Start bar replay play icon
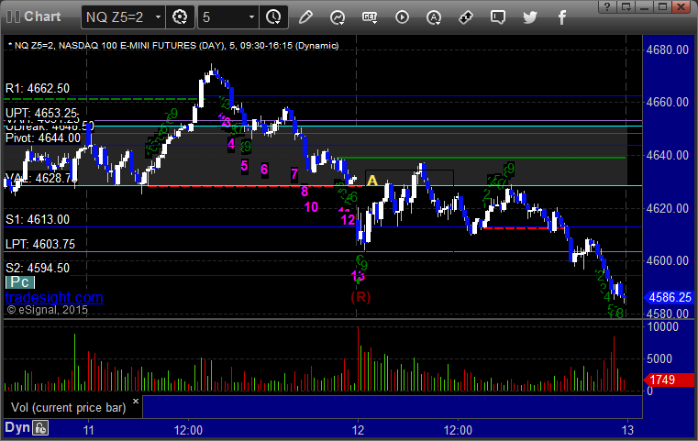The height and width of the screenshot is (441, 698). click(402, 17)
